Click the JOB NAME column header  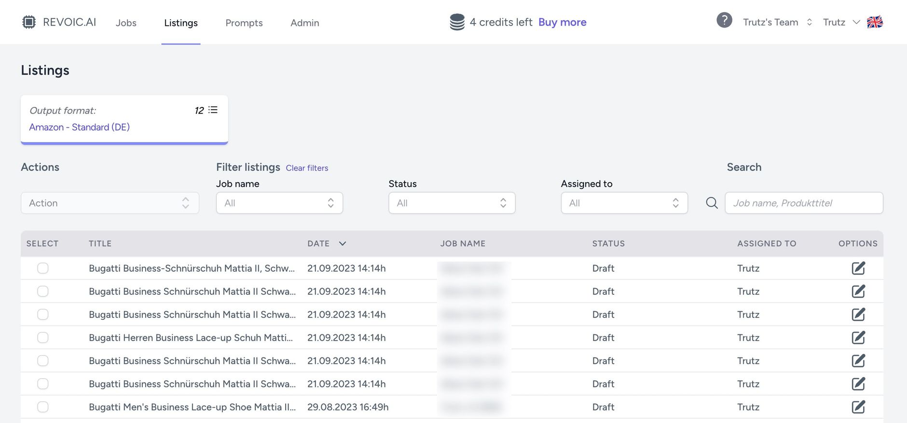pos(463,243)
